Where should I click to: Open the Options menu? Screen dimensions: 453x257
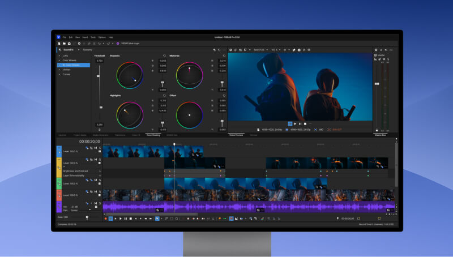click(x=102, y=37)
